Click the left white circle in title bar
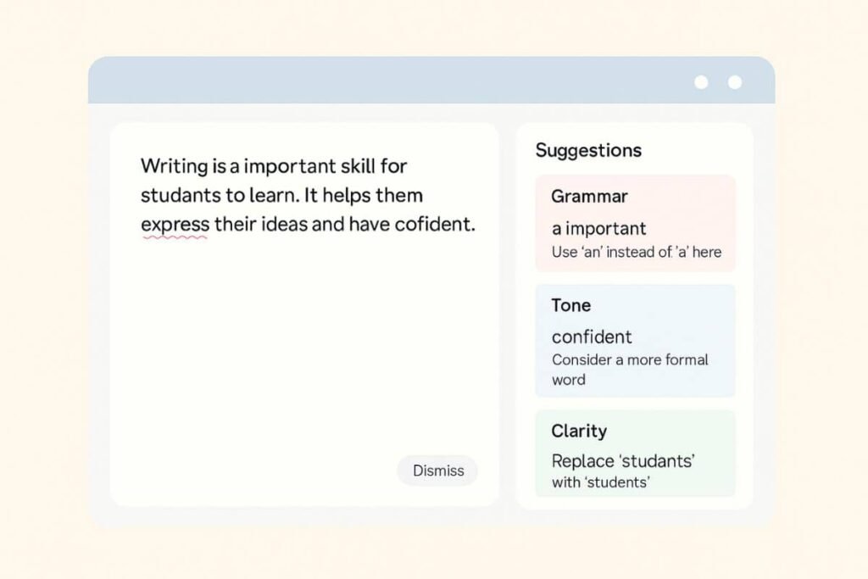868x579 pixels. pyautogui.click(x=701, y=82)
